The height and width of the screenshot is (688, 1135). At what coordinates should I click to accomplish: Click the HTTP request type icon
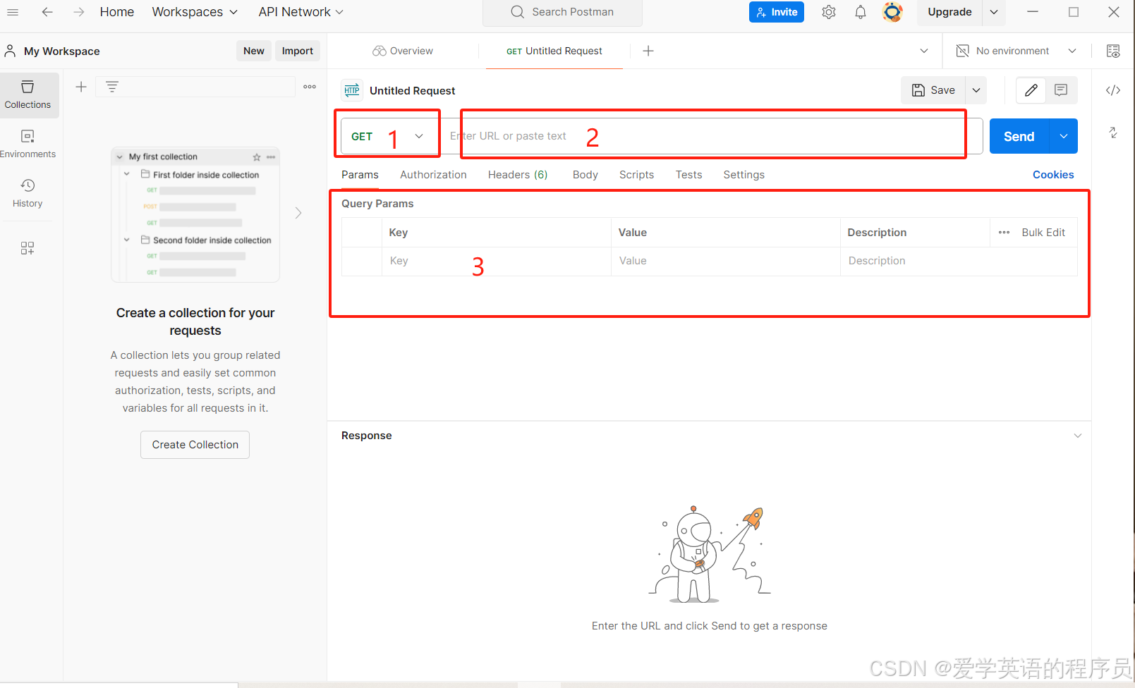pyautogui.click(x=352, y=90)
